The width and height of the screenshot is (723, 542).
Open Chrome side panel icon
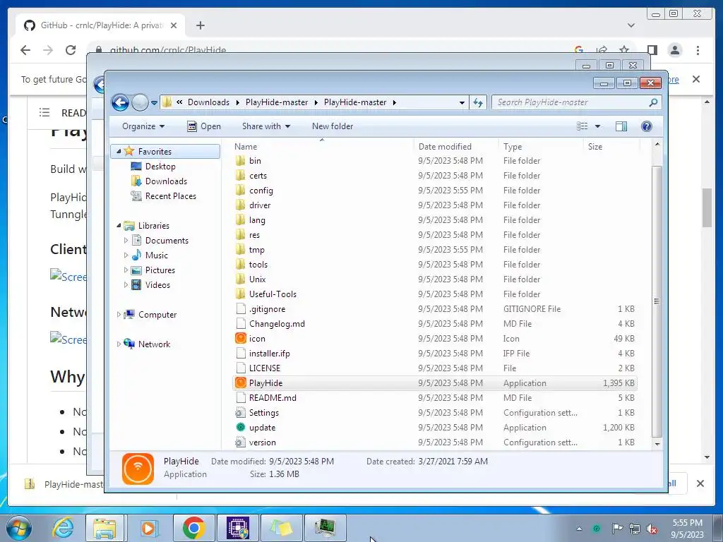point(652,50)
